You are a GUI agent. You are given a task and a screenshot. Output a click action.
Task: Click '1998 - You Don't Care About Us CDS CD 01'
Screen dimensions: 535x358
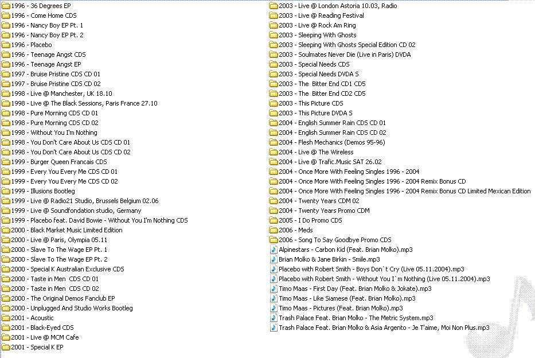point(71,142)
